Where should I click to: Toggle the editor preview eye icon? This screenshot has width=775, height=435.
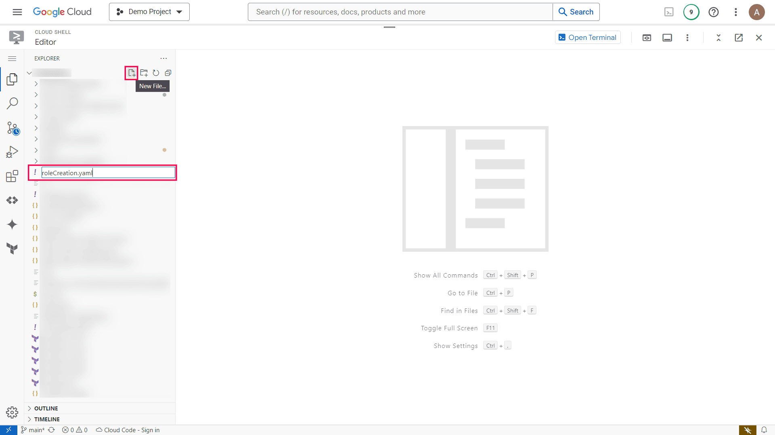[x=647, y=37]
